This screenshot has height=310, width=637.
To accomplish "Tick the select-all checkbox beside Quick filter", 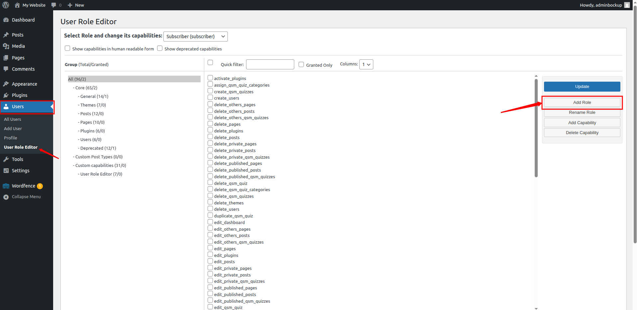I will pyautogui.click(x=210, y=62).
